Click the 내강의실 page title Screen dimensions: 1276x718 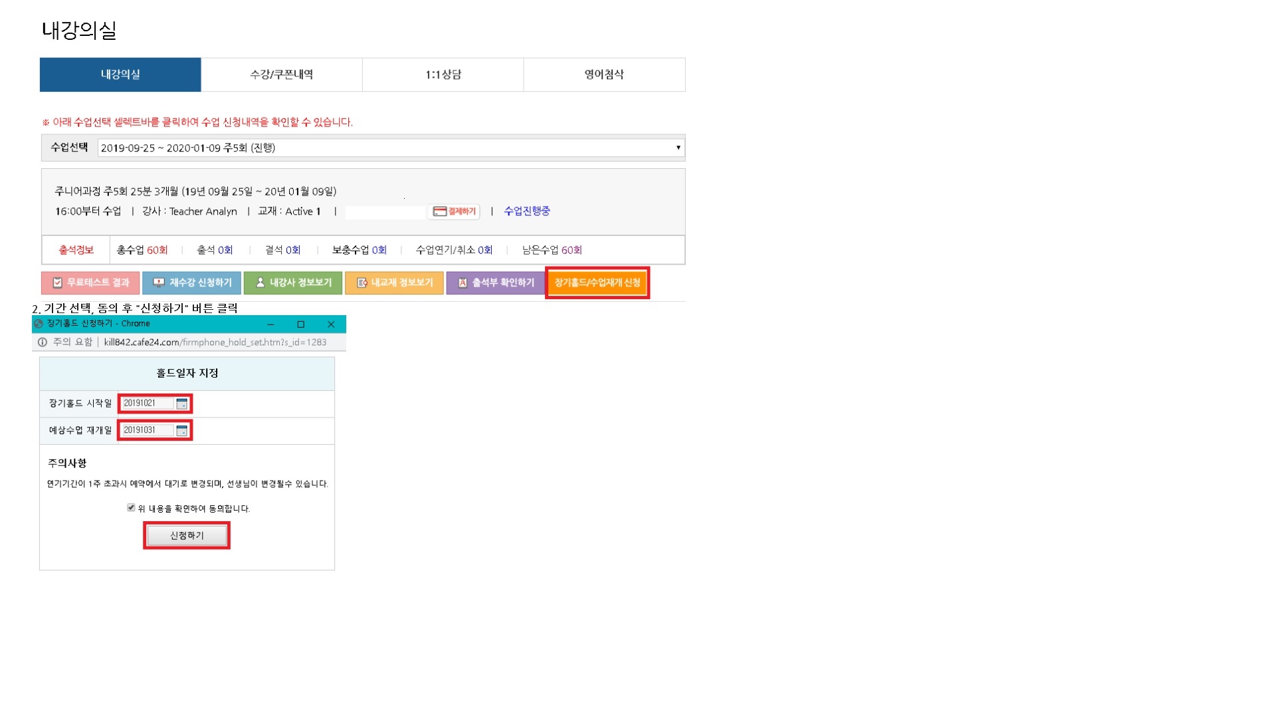(x=79, y=30)
